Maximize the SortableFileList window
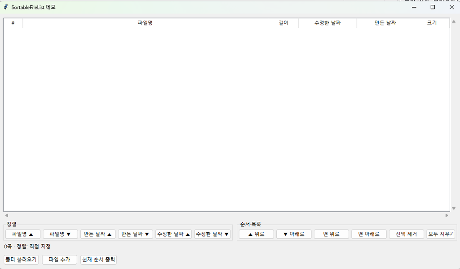 433,7
